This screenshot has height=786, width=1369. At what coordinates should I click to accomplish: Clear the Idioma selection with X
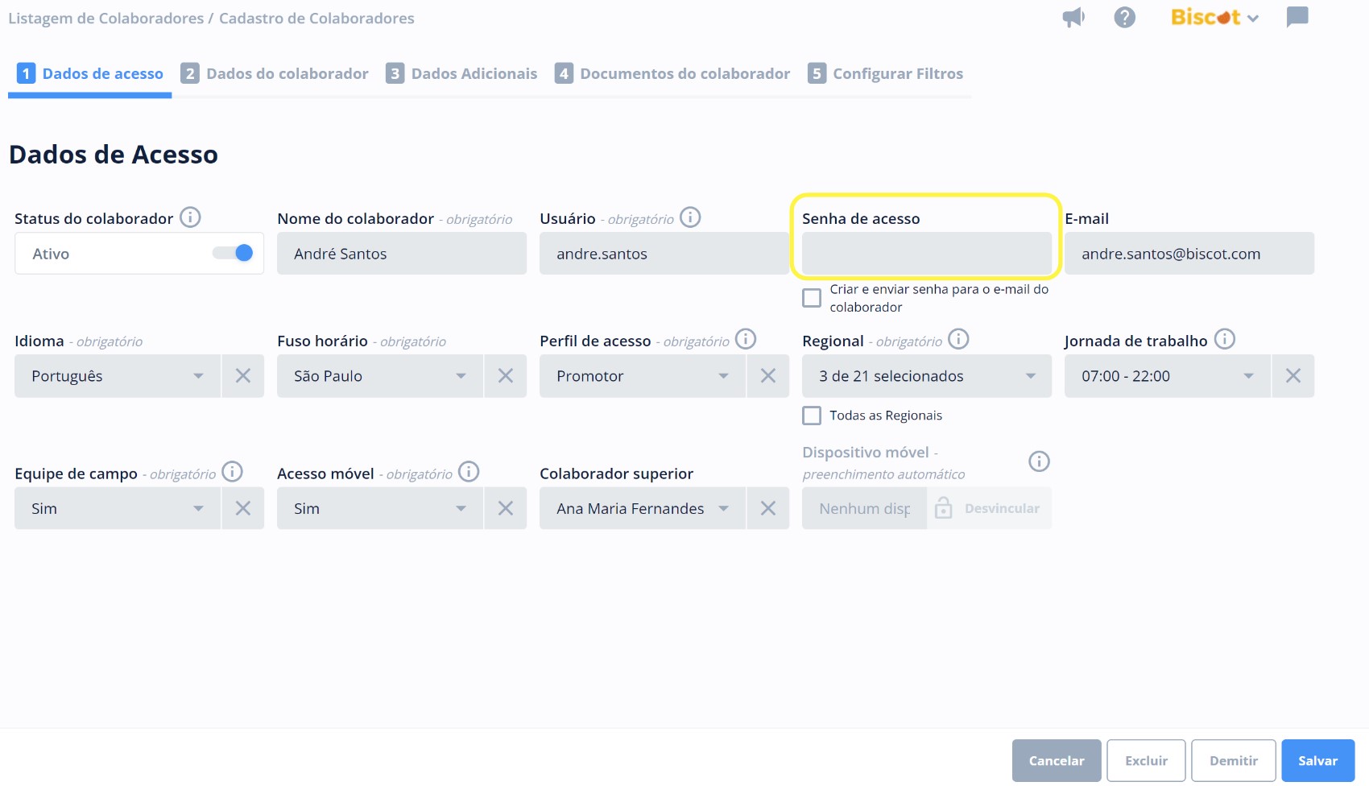tap(242, 376)
